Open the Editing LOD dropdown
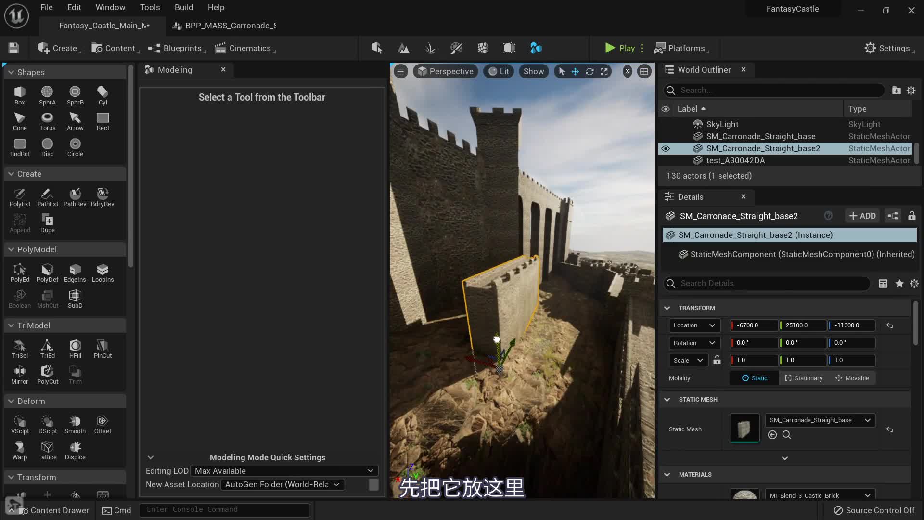This screenshot has height=520, width=924. coord(284,471)
